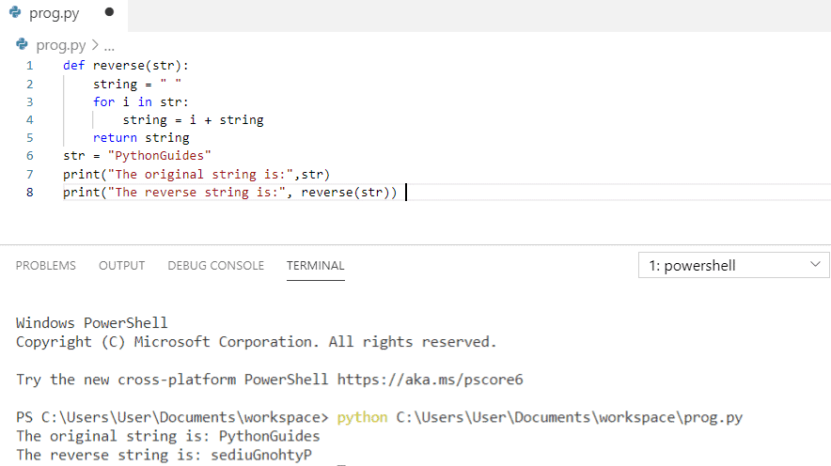Screen dimensions: 831x466
Task: Select the prog.py editor tab
Action: (x=55, y=14)
